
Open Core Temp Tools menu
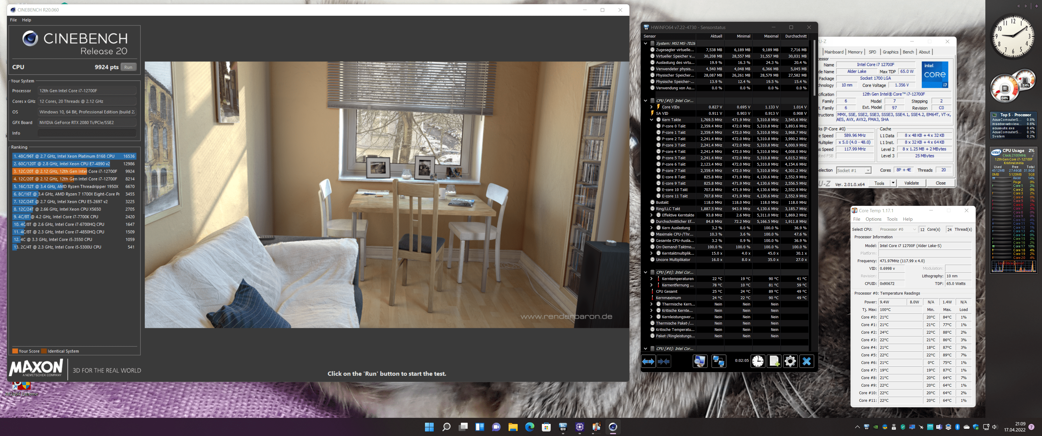click(x=892, y=219)
